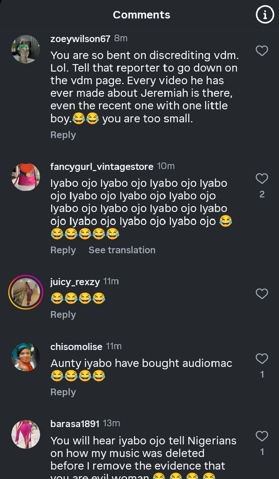Like juicy_rexzy's comment with the heart
This screenshot has height=479, width=279.
[x=262, y=294]
